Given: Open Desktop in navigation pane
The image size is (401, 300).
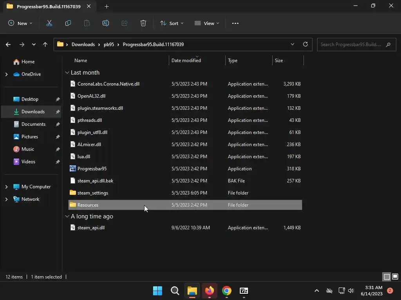Looking at the screenshot, I should [30, 99].
